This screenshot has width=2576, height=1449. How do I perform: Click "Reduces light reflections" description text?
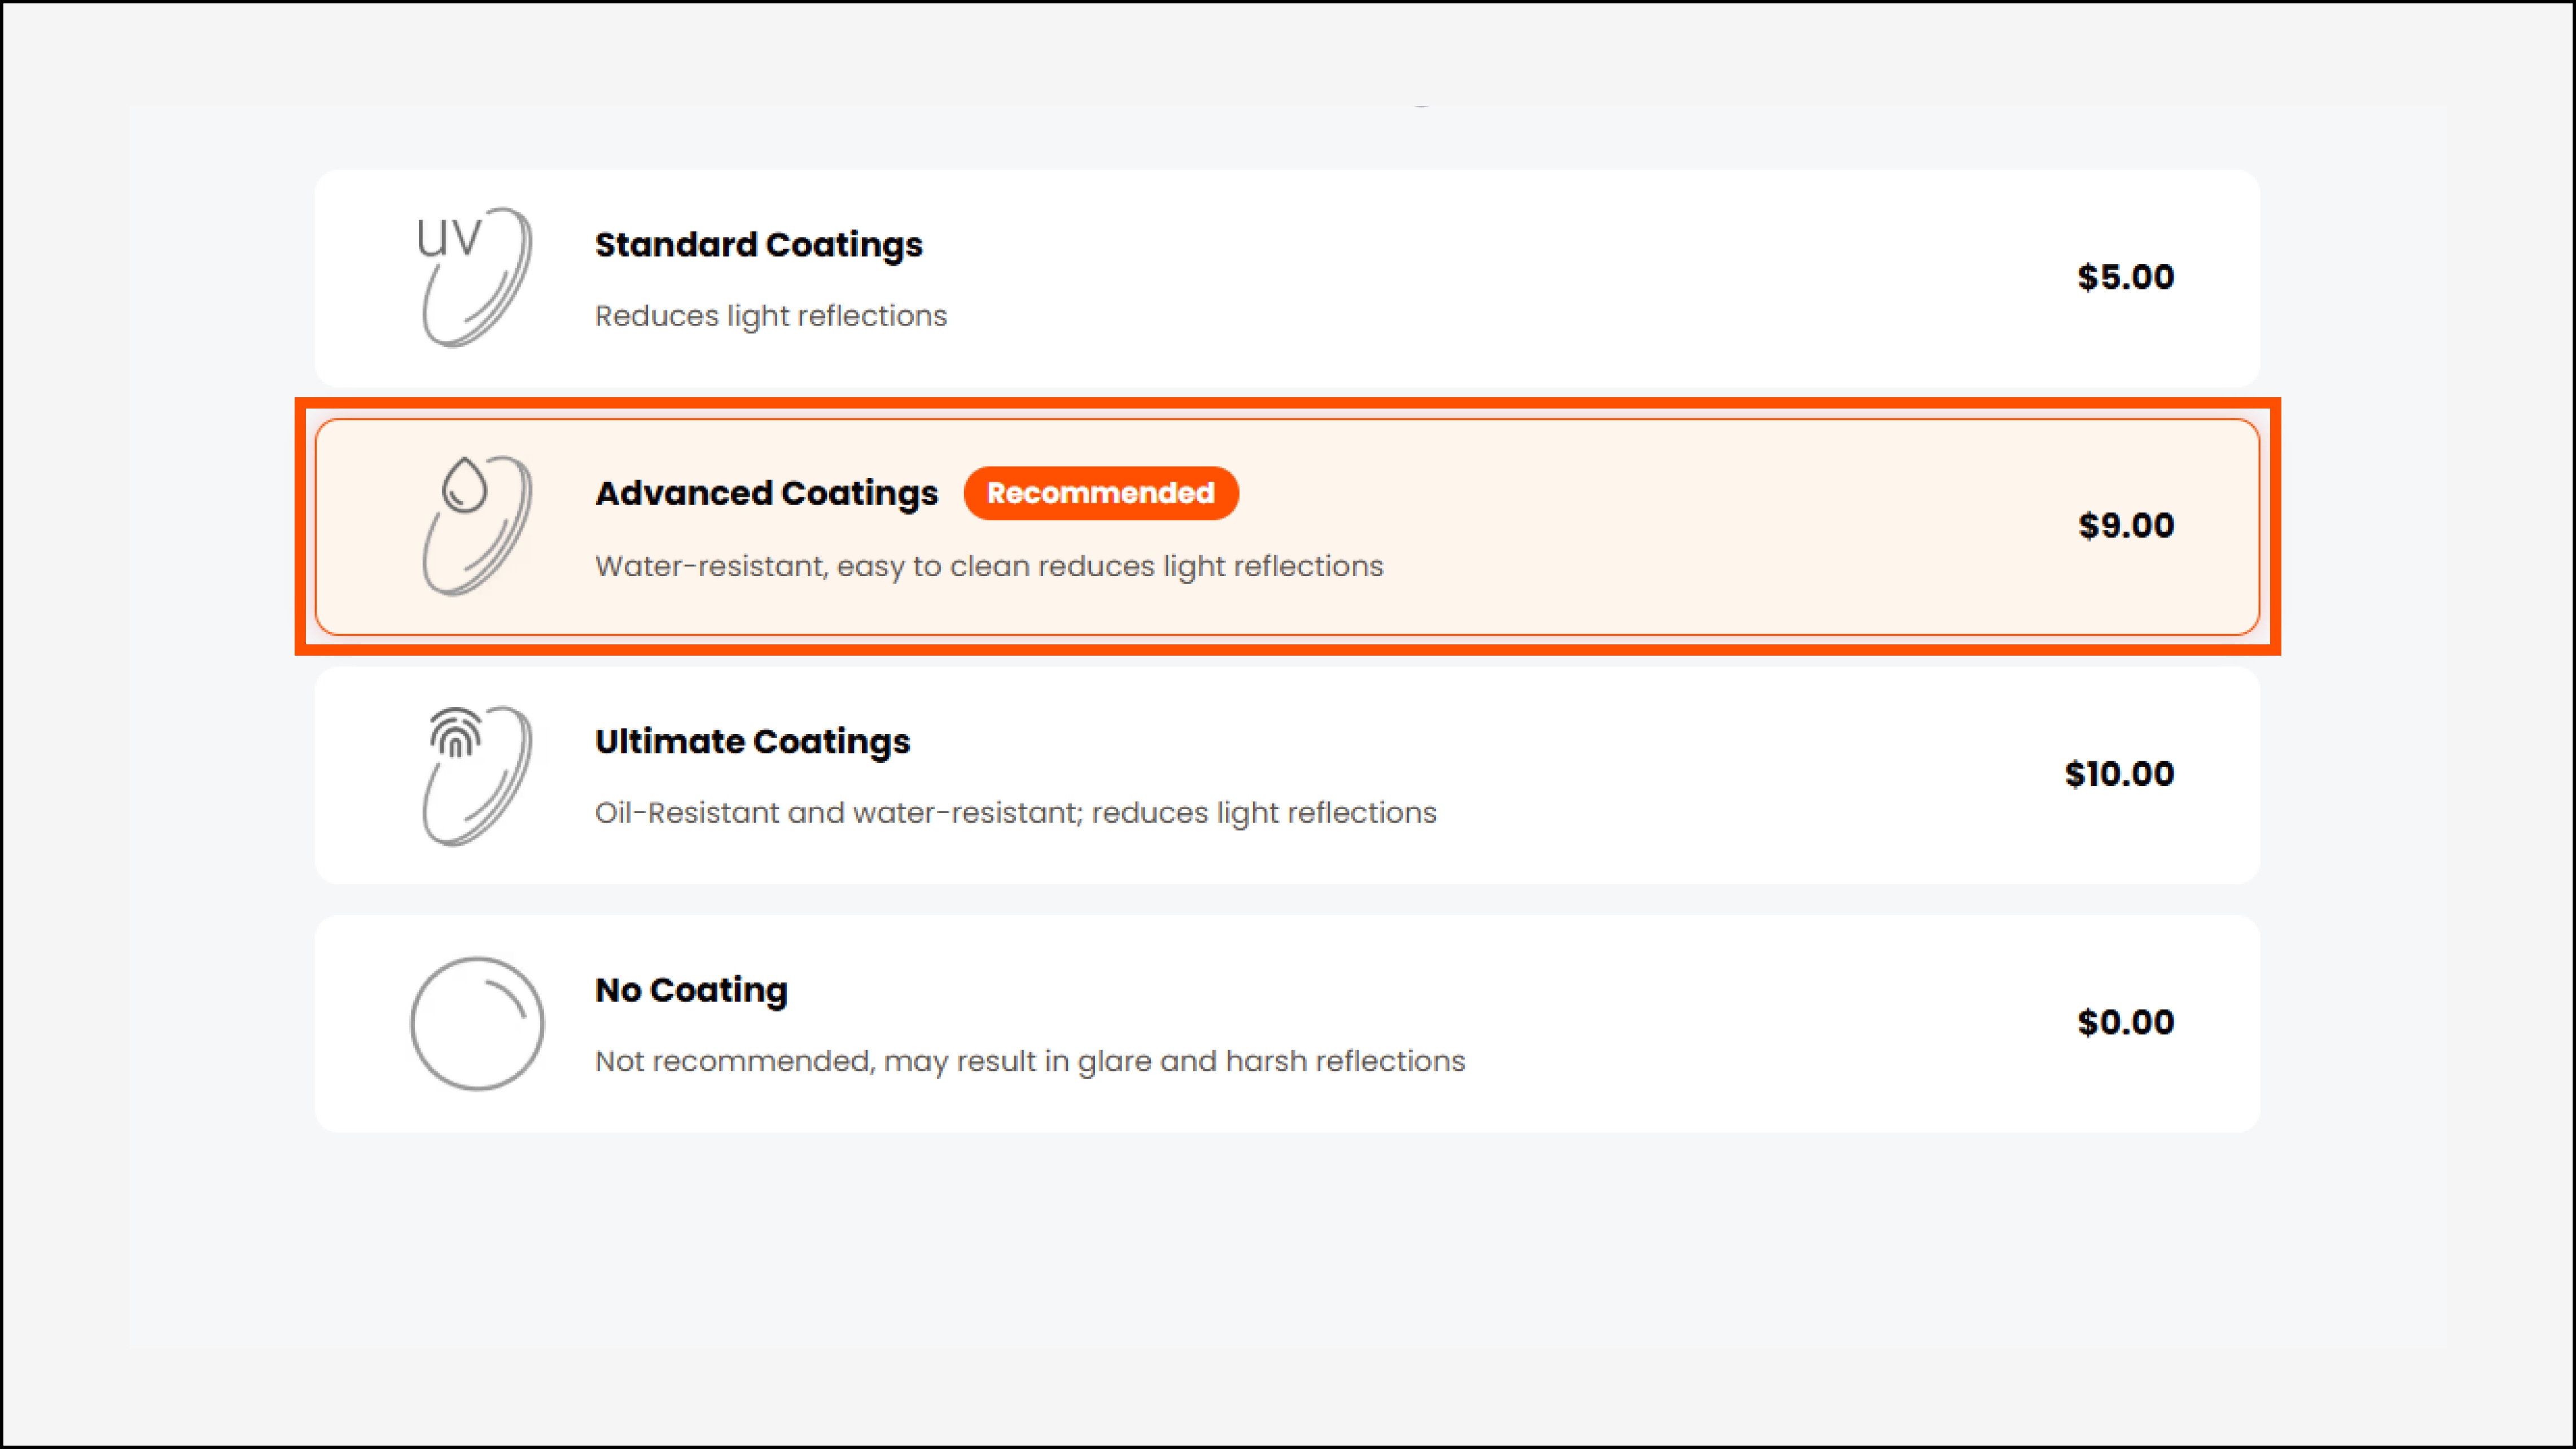tap(770, 316)
